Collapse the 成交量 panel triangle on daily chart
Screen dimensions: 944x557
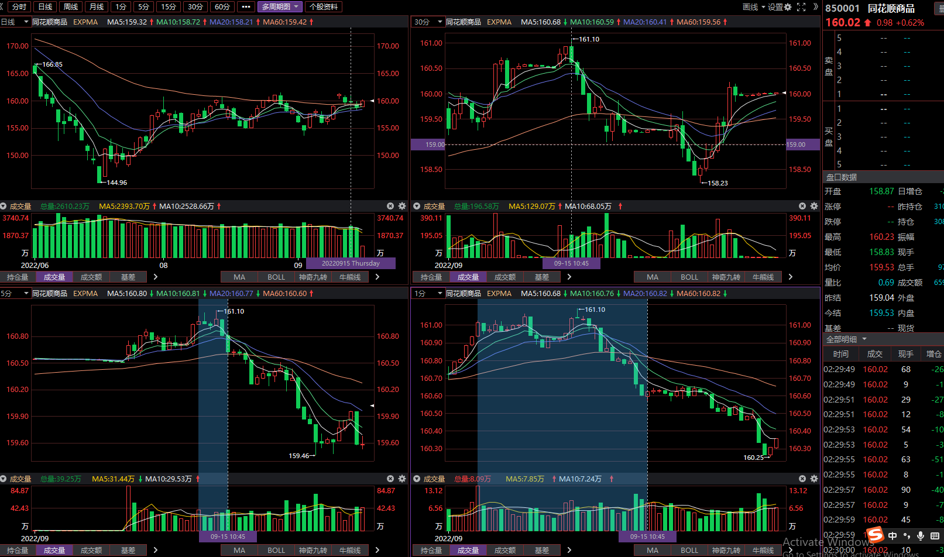point(4,206)
